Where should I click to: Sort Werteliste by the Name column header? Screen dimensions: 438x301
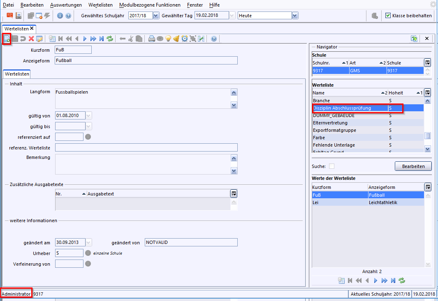350,93
